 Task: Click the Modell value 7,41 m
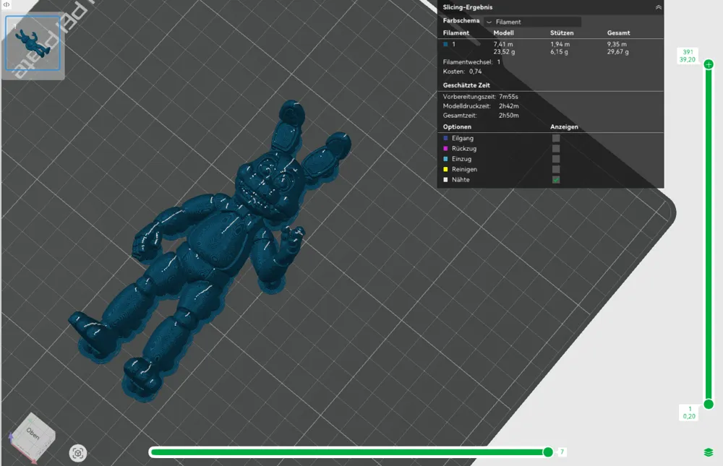coord(503,44)
